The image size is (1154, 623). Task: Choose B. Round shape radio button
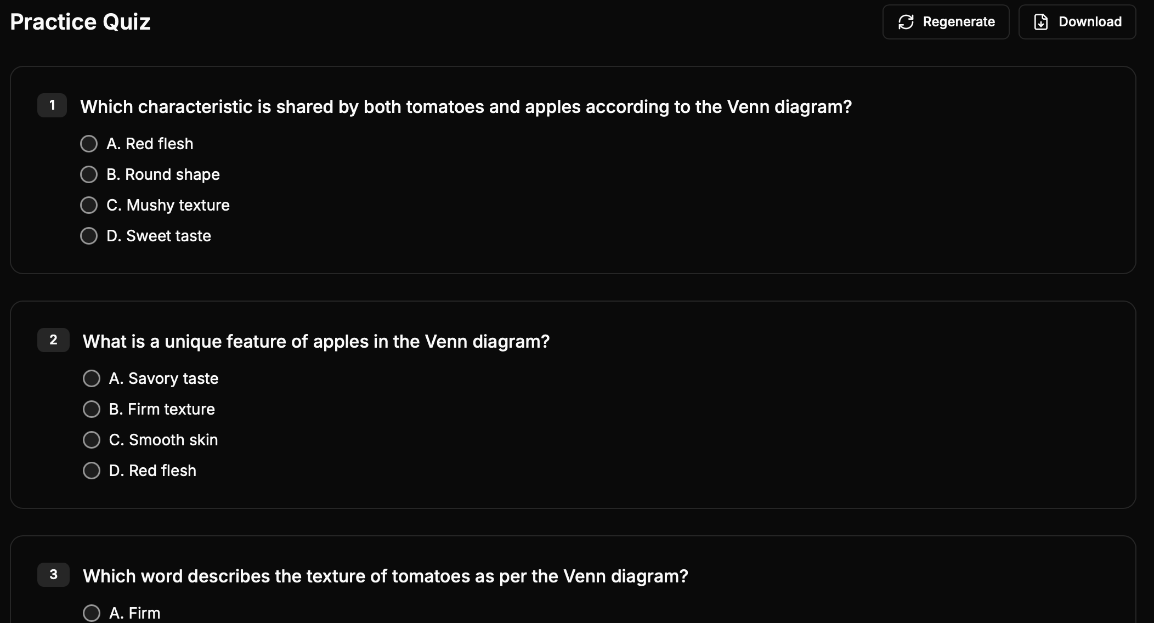[x=89, y=174]
